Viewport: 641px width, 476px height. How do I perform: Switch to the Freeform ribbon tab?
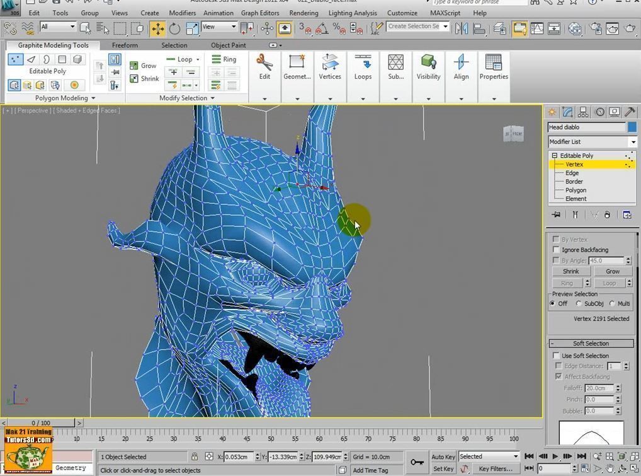pos(125,45)
